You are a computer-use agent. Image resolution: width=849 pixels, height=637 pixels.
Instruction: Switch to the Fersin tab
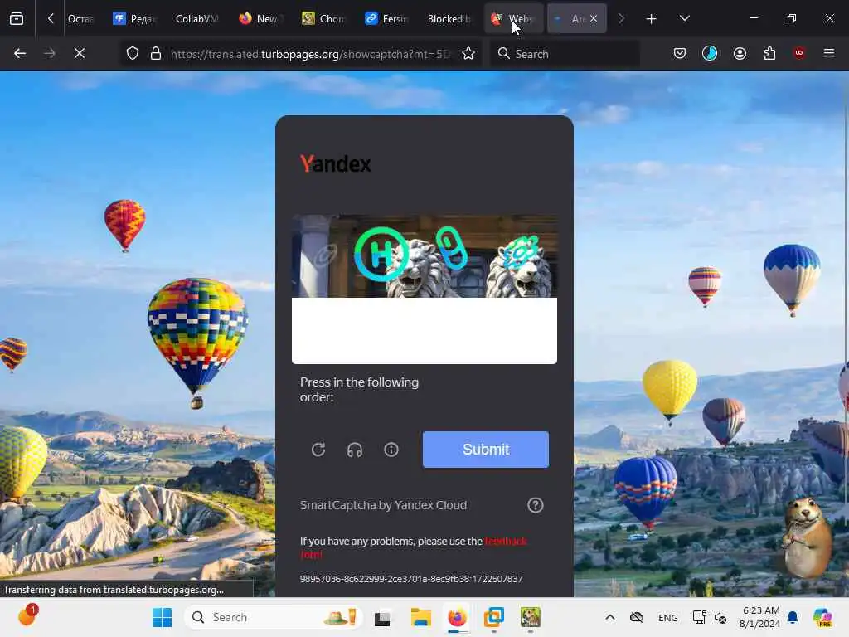pyautogui.click(x=386, y=19)
